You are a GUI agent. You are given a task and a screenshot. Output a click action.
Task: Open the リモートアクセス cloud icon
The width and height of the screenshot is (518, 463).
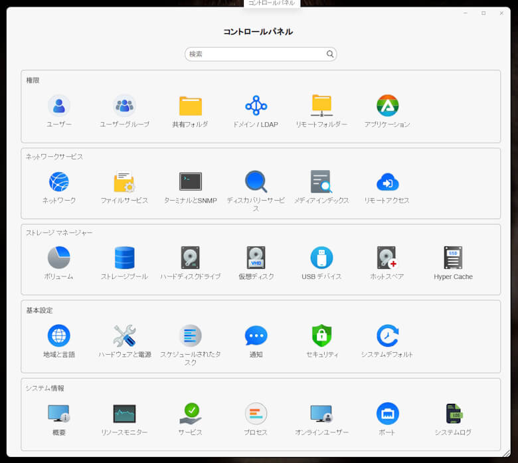pyautogui.click(x=387, y=182)
